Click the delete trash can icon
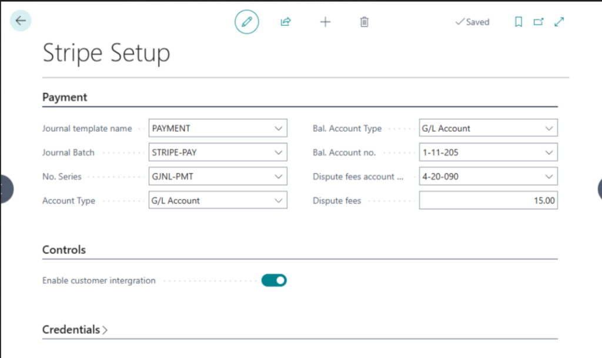The height and width of the screenshot is (358, 602). click(x=364, y=22)
